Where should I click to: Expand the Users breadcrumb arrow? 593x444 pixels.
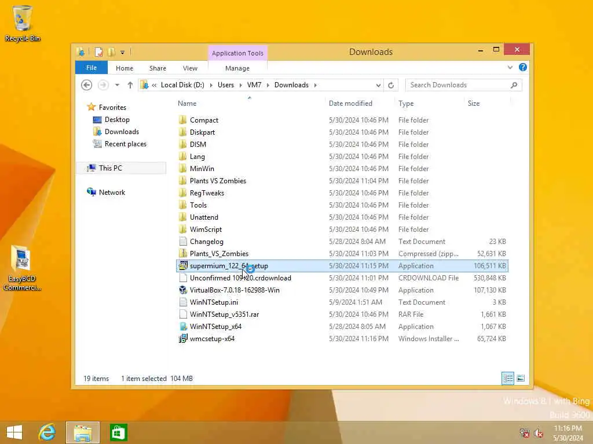click(x=240, y=86)
